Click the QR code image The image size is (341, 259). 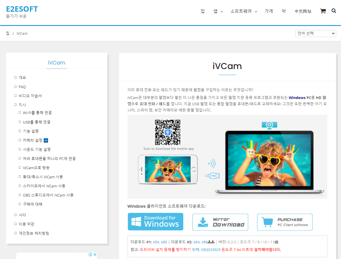coord(168,132)
